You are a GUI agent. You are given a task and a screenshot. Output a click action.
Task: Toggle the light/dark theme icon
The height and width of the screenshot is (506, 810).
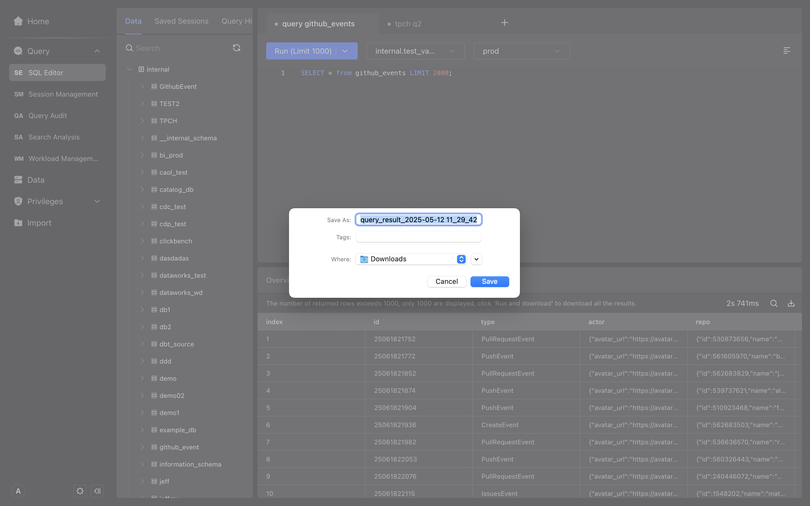click(80, 491)
